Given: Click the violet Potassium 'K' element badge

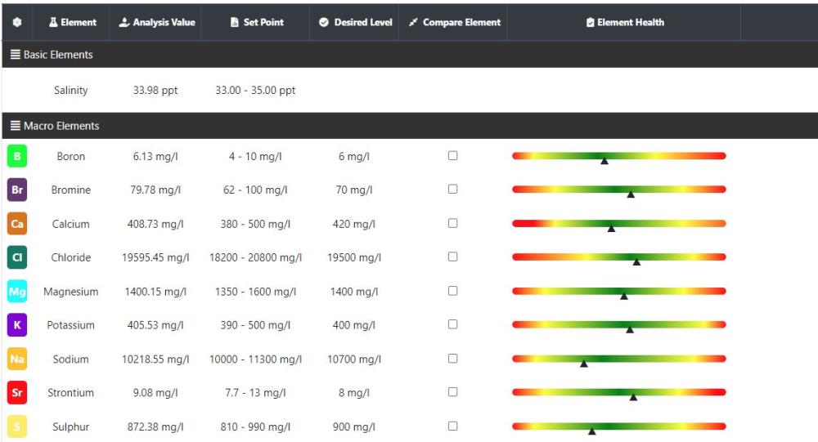Looking at the screenshot, I should [x=17, y=325].
